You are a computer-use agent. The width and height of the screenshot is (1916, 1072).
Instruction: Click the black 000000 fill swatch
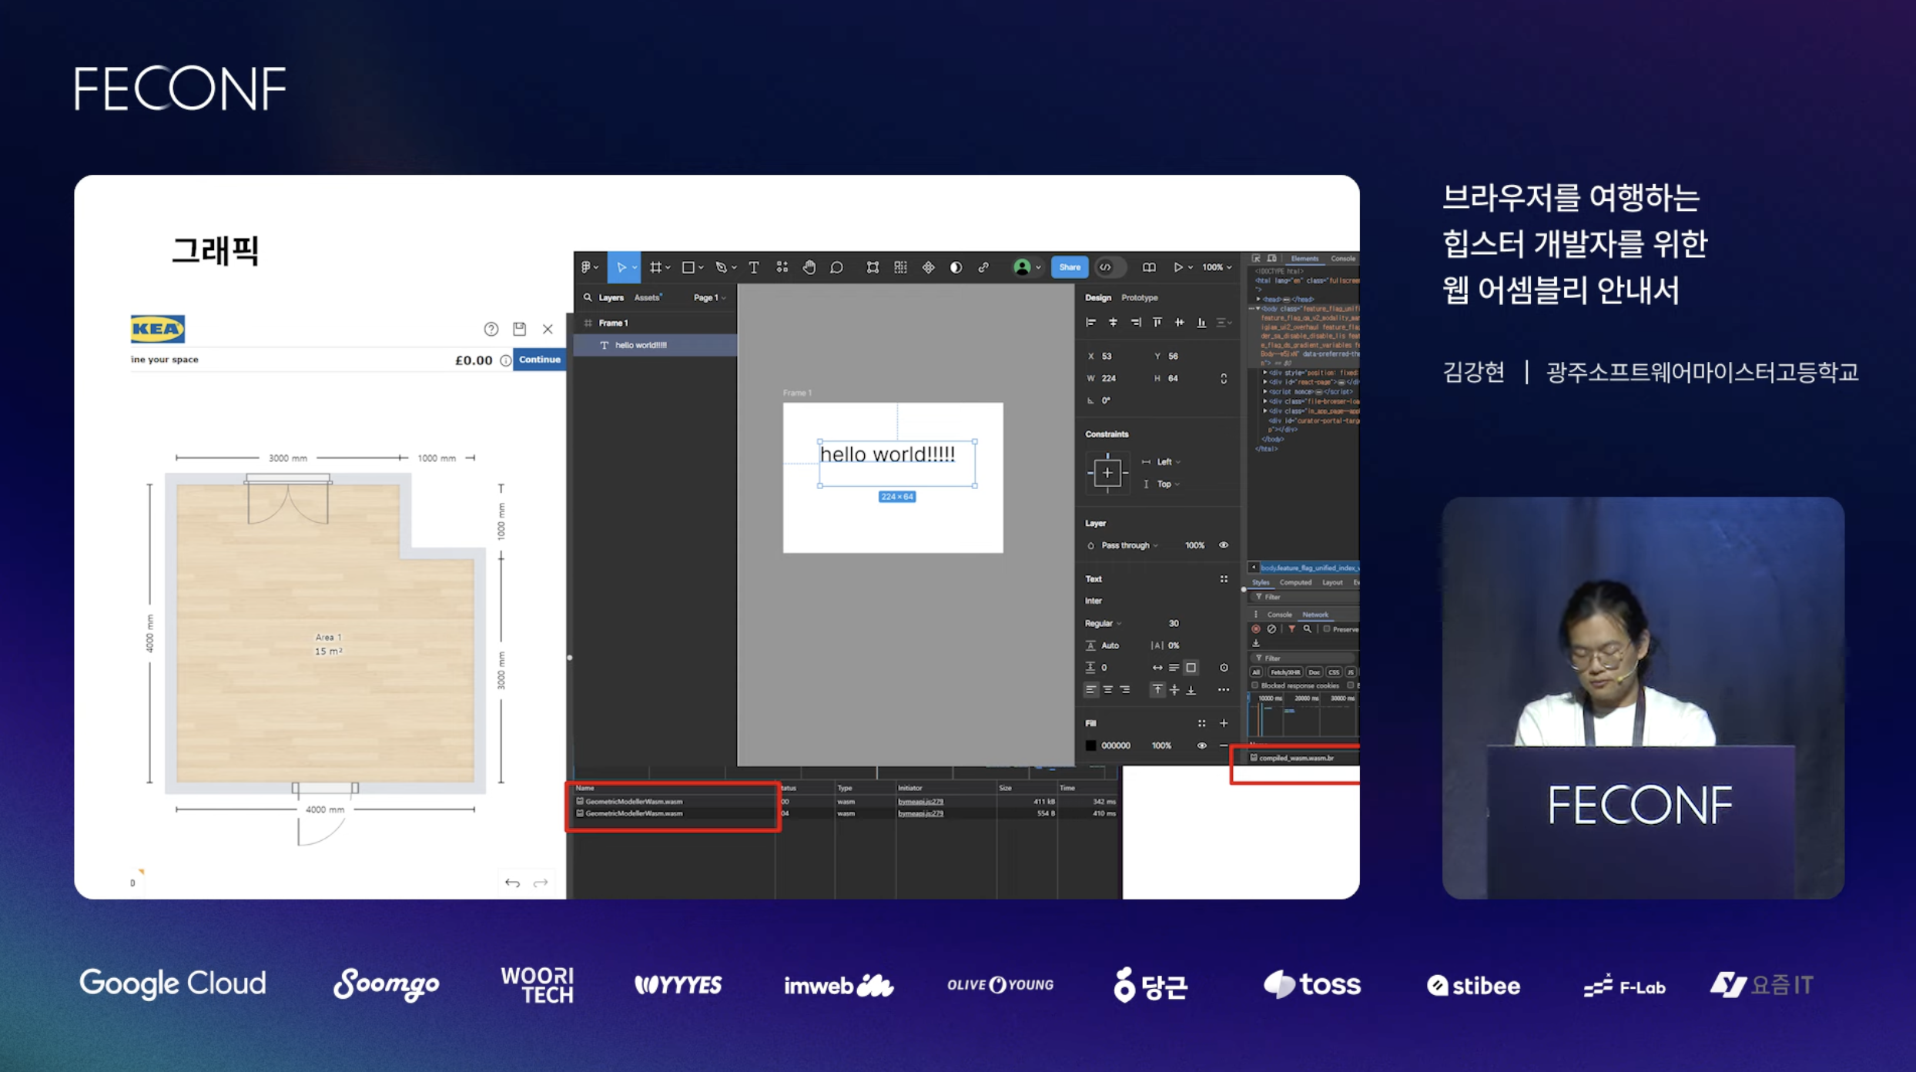point(1090,745)
